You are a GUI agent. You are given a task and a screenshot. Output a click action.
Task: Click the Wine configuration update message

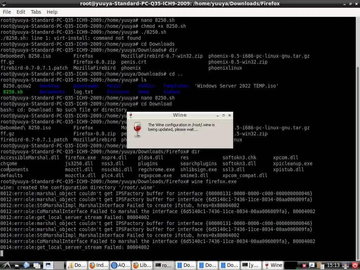181,127
